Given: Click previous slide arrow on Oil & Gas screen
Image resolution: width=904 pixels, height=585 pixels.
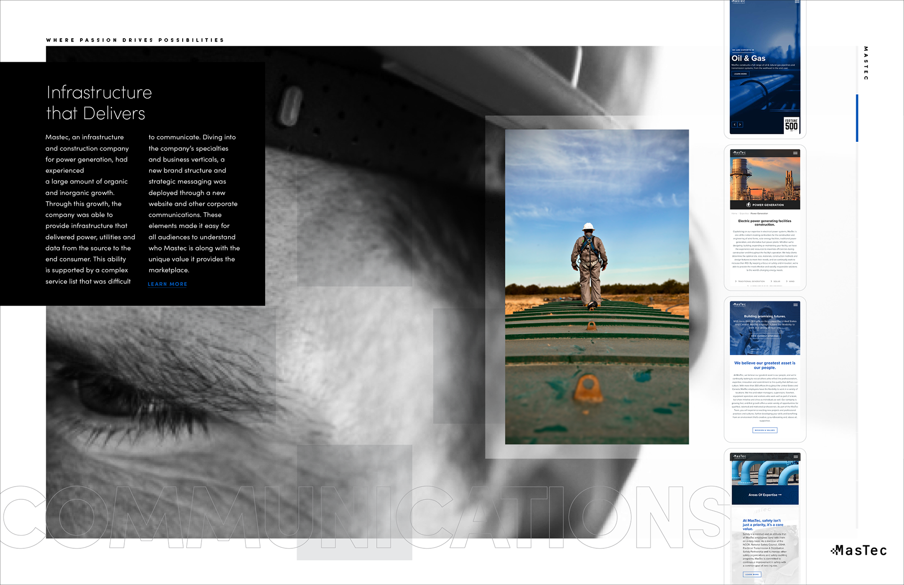Looking at the screenshot, I should coord(734,125).
